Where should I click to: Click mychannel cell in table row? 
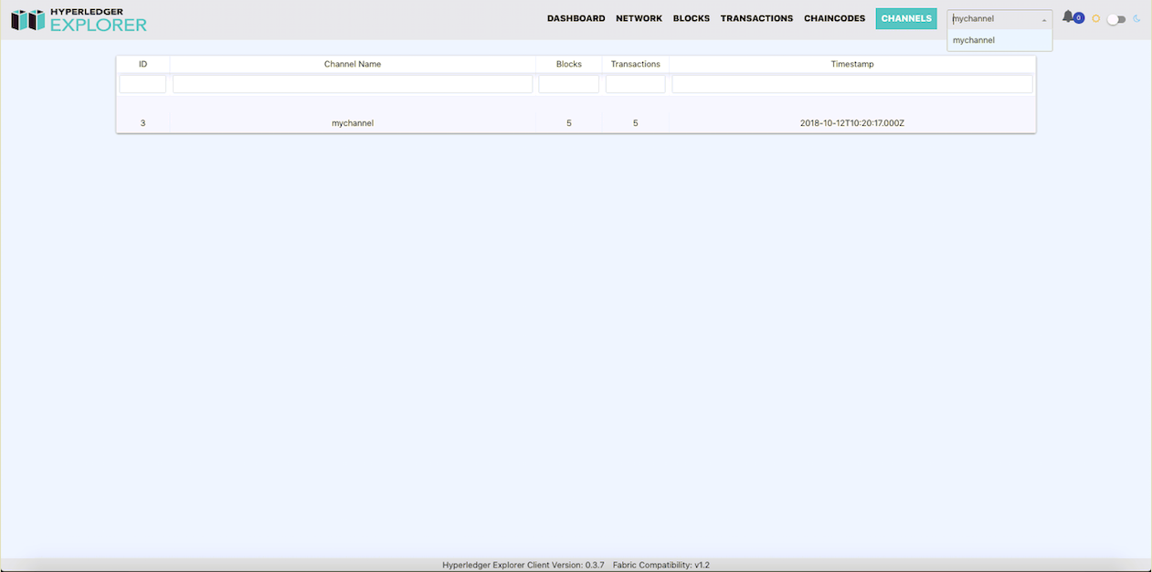coord(353,123)
